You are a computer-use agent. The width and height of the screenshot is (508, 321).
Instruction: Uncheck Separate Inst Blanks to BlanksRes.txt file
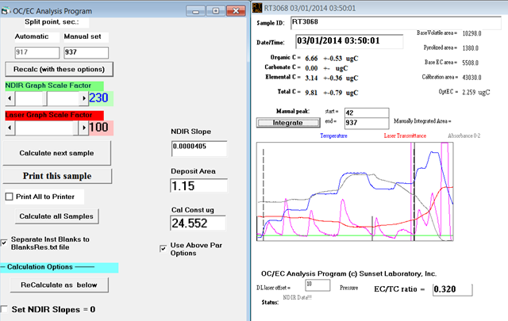point(4,243)
